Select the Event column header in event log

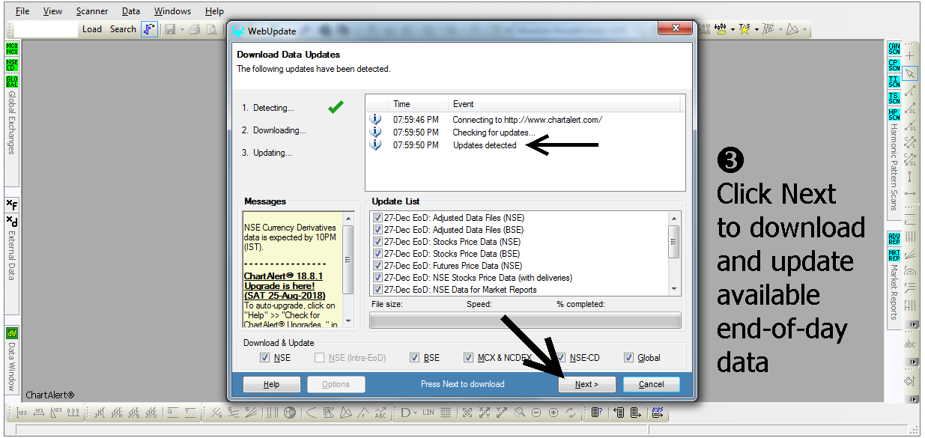(x=564, y=104)
